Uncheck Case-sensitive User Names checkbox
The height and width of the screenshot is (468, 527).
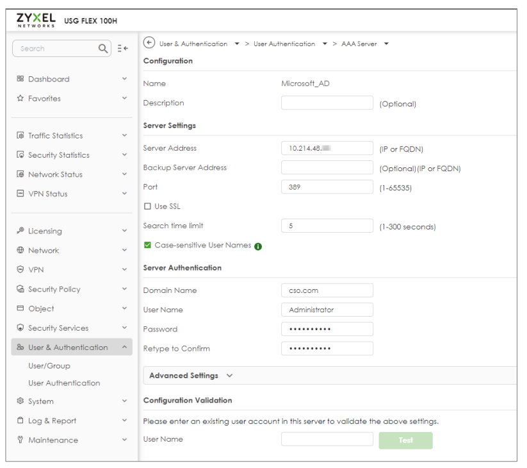click(147, 245)
